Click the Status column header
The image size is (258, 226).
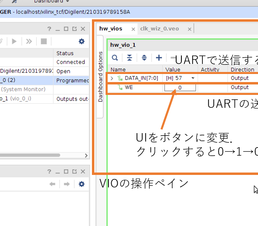(x=65, y=53)
